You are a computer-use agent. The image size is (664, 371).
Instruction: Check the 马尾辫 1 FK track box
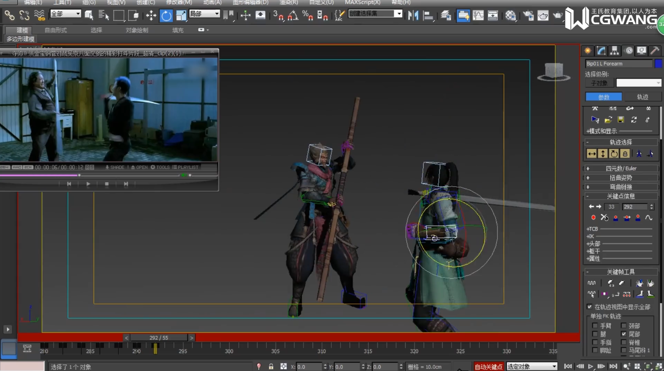[624, 351]
